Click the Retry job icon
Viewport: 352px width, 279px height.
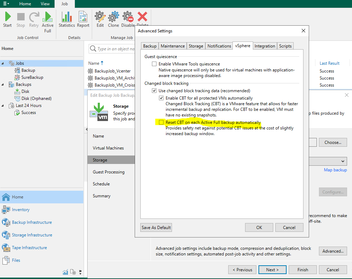pos(34,20)
